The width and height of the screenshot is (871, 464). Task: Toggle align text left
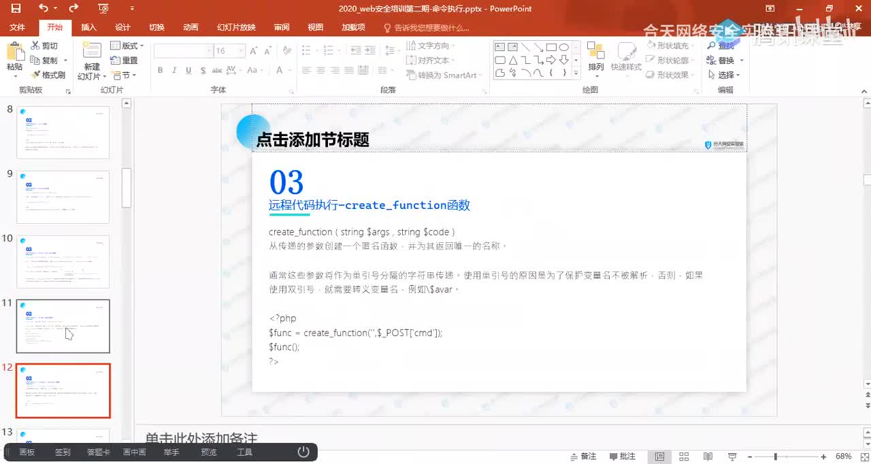[x=306, y=70]
